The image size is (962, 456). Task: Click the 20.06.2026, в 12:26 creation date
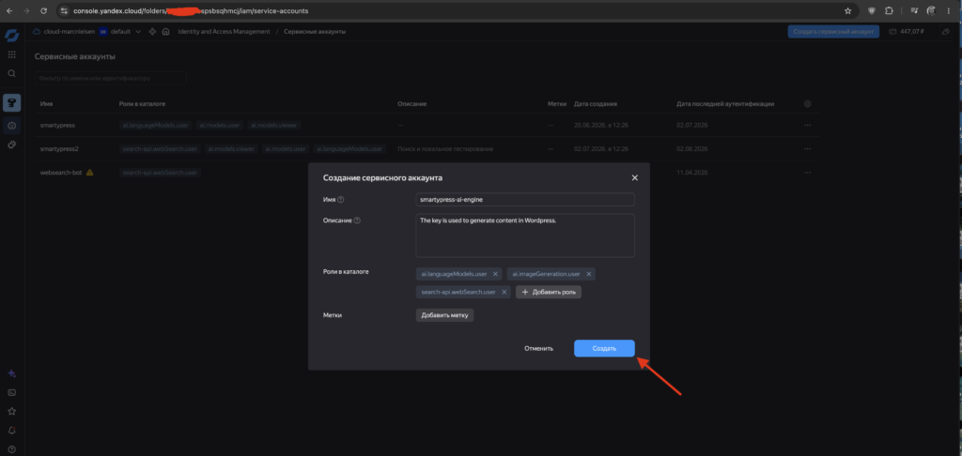(600, 125)
